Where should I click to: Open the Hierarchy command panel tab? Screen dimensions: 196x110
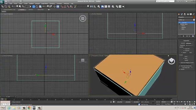[x=185, y=14]
